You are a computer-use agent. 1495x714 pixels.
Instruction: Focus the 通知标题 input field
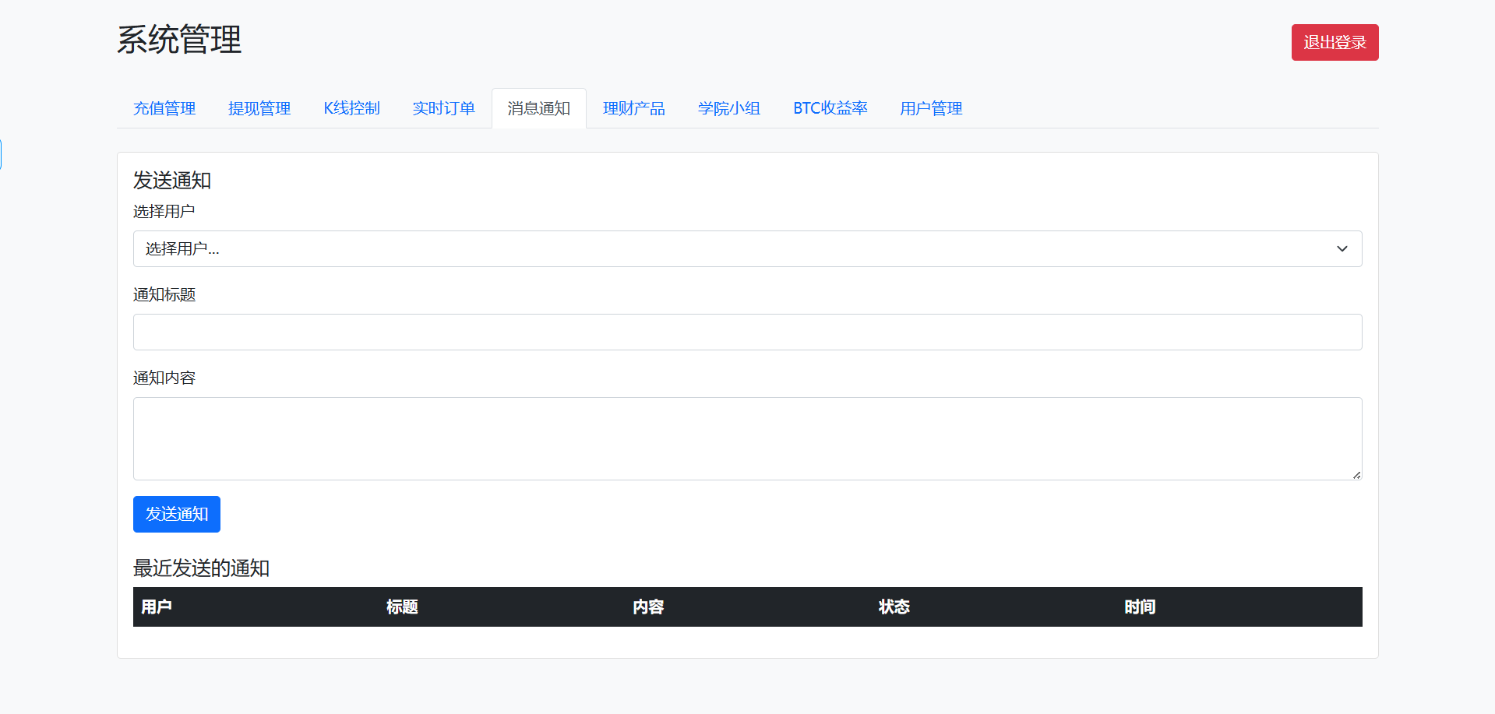click(747, 332)
